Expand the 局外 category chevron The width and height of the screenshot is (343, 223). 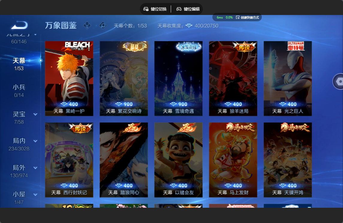point(35,168)
